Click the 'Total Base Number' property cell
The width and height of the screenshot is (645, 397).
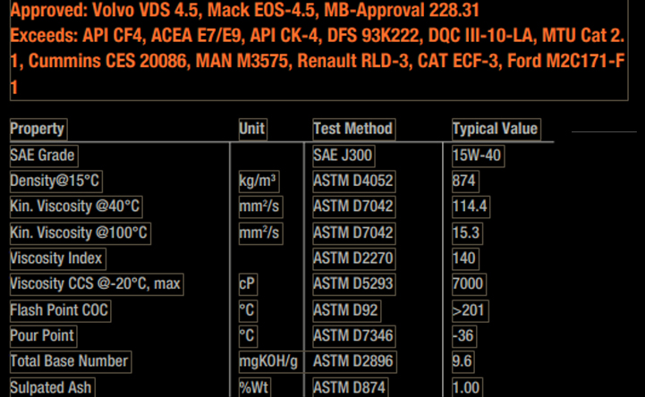click(71, 362)
